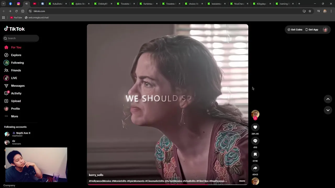335x188 pixels.
Task: Like the video with heart icon
Action: click(x=255, y=127)
